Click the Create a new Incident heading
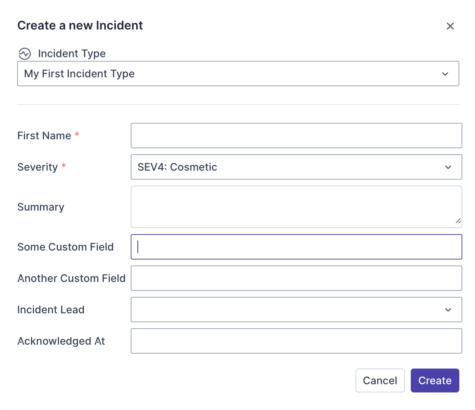475x410 pixels. click(80, 25)
